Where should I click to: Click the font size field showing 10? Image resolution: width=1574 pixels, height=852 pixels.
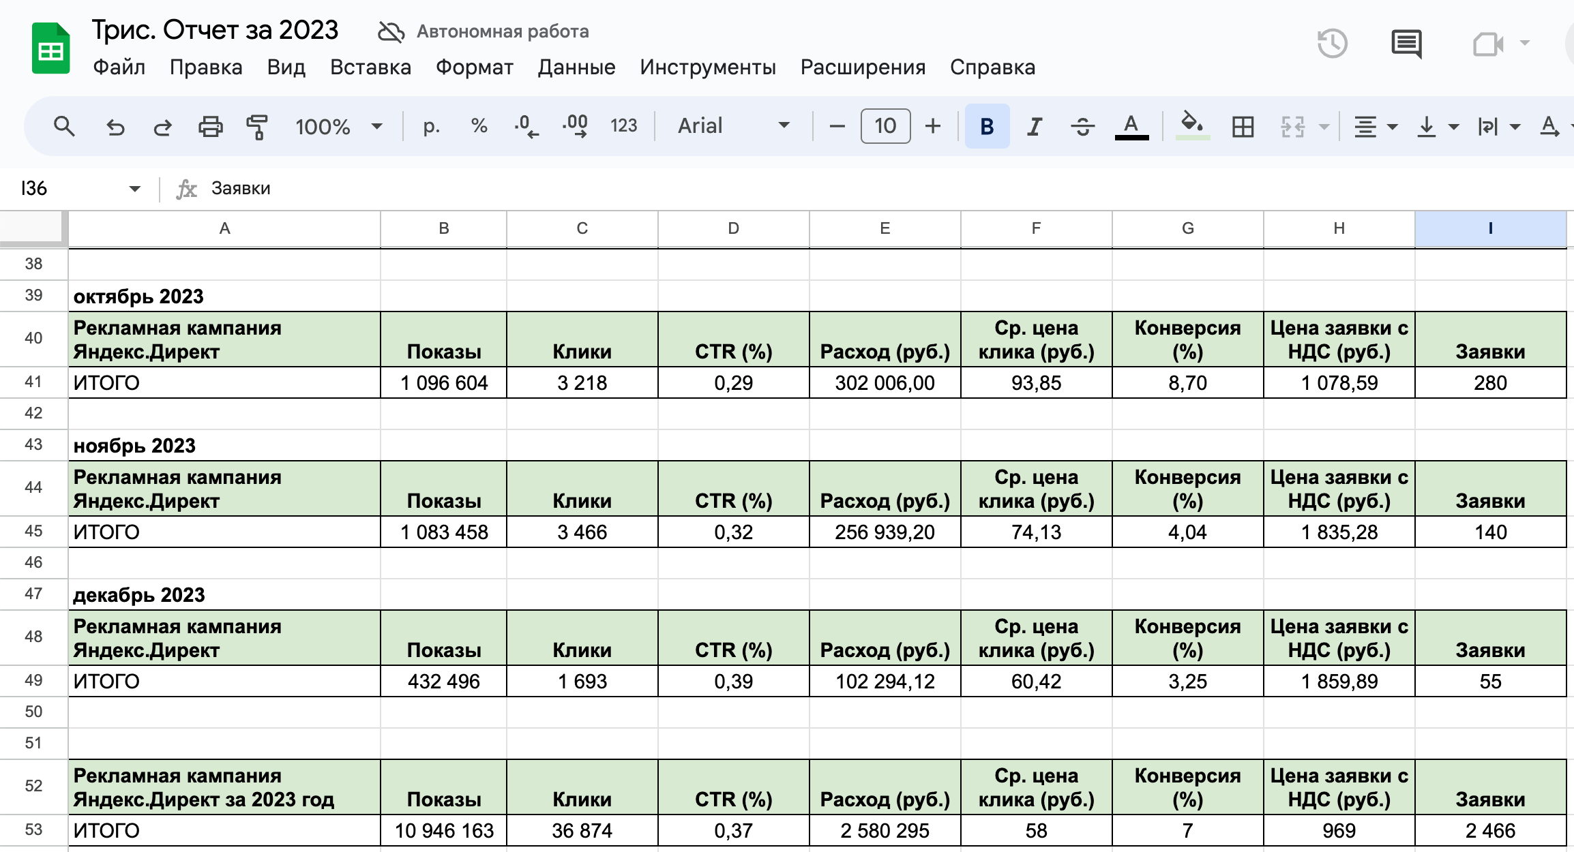pyautogui.click(x=885, y=126)
